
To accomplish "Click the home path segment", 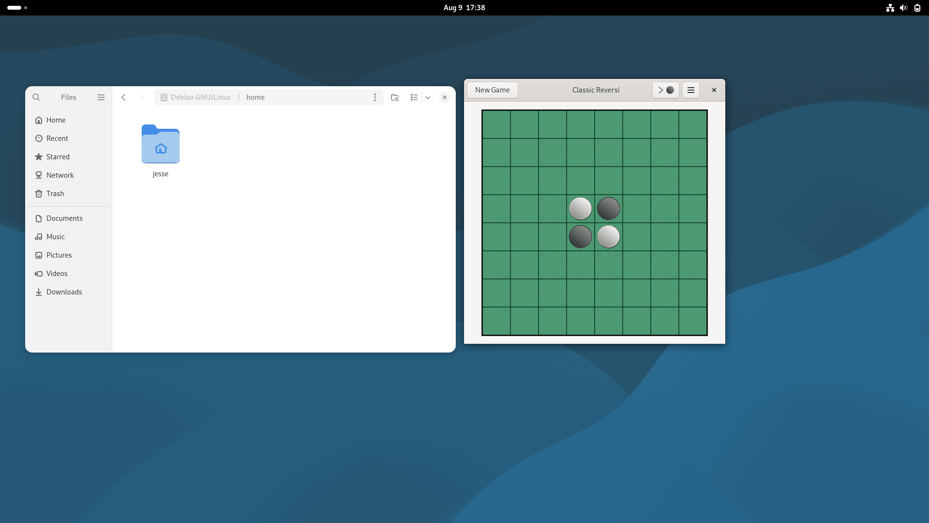I will (255, 97).
